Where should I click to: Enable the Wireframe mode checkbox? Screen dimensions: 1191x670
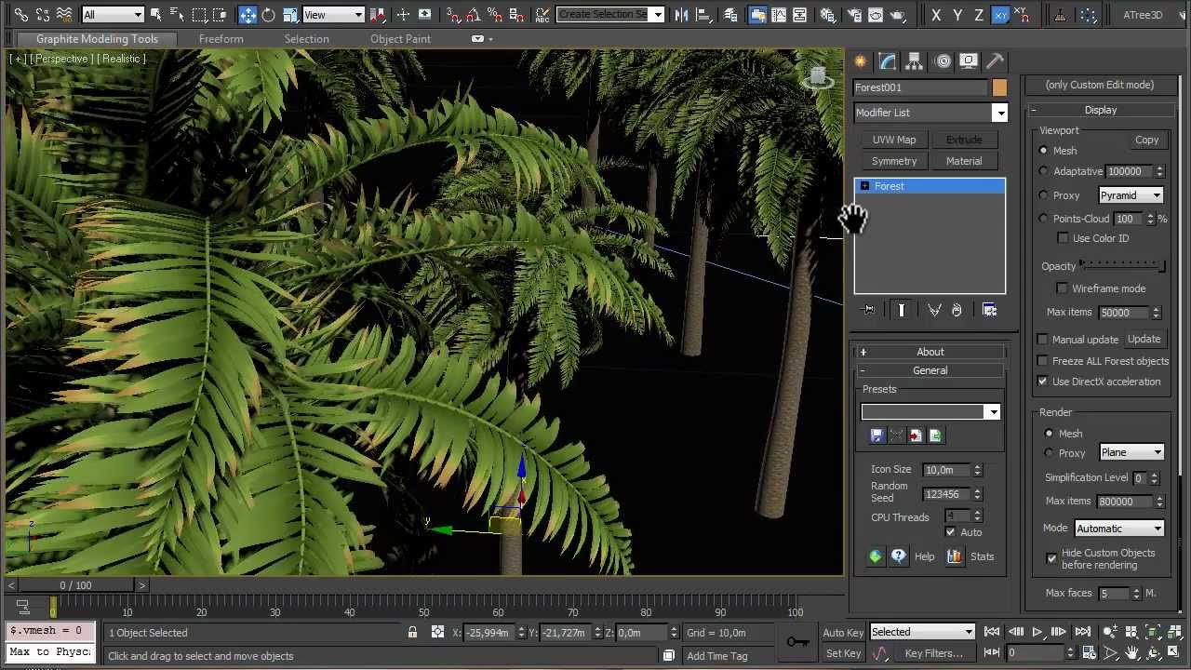point(1063,288)
